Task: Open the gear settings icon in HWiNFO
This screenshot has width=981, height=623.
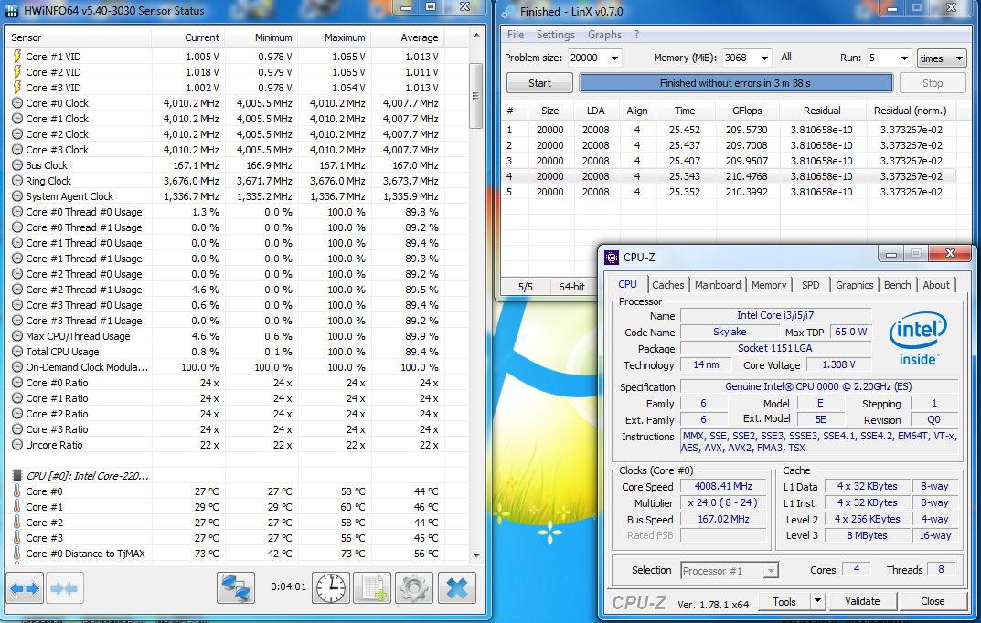Action: coord(414,588)
